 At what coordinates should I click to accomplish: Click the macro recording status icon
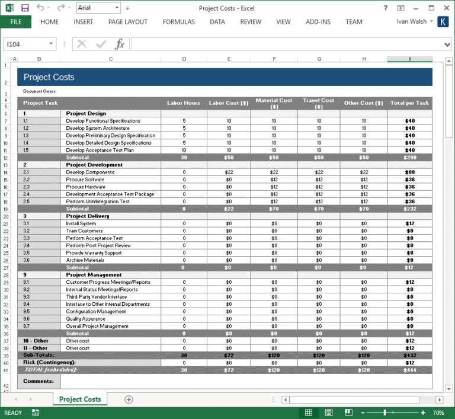(36, 412)
